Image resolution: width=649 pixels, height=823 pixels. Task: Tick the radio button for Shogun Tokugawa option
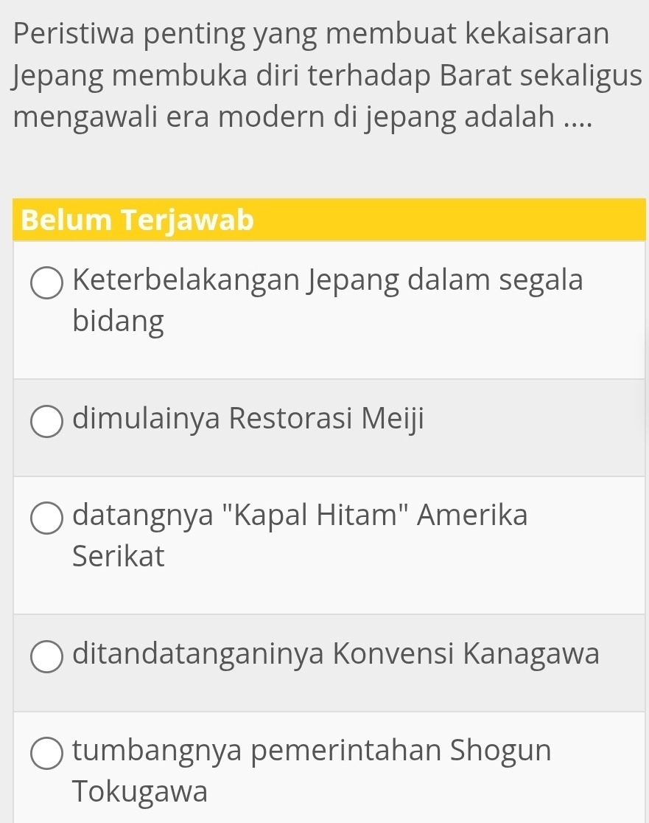(47, 754)
